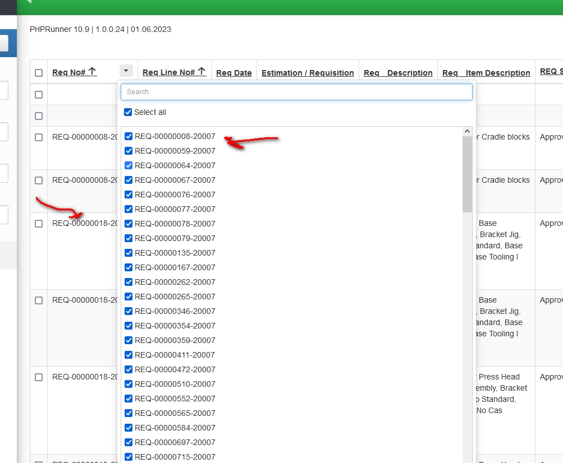Select the header select-all checkbox above the grid rows

pos(38,72)
